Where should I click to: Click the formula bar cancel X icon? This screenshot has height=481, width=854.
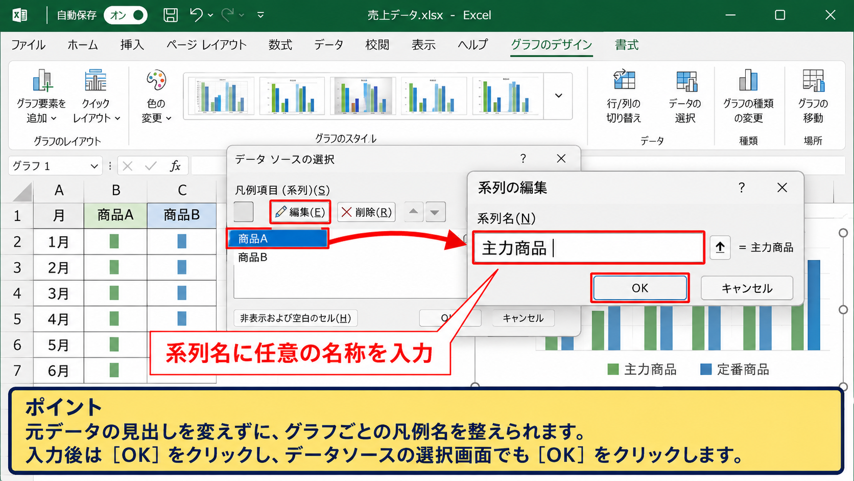pos(128,166)
